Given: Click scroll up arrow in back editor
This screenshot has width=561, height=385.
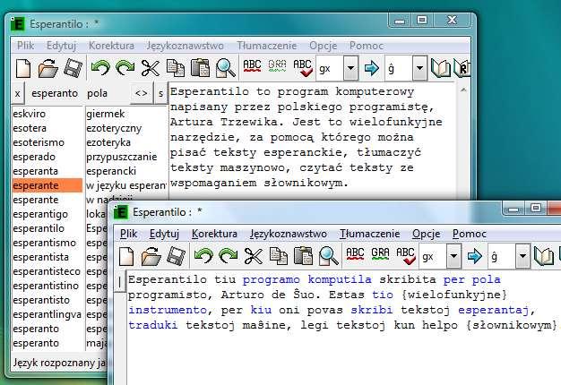Looking at the screenshot, I should pyautogui.click(x=463, y=90).
